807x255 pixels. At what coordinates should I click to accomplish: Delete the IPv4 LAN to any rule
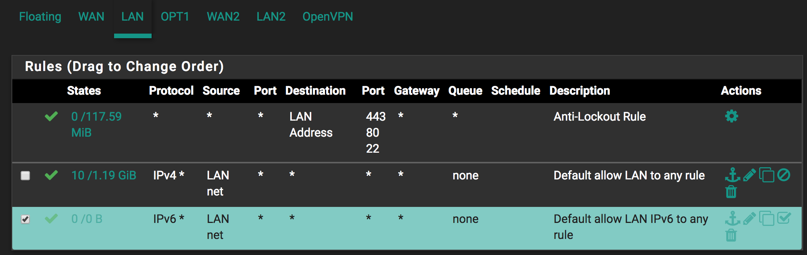click(731, 192)
